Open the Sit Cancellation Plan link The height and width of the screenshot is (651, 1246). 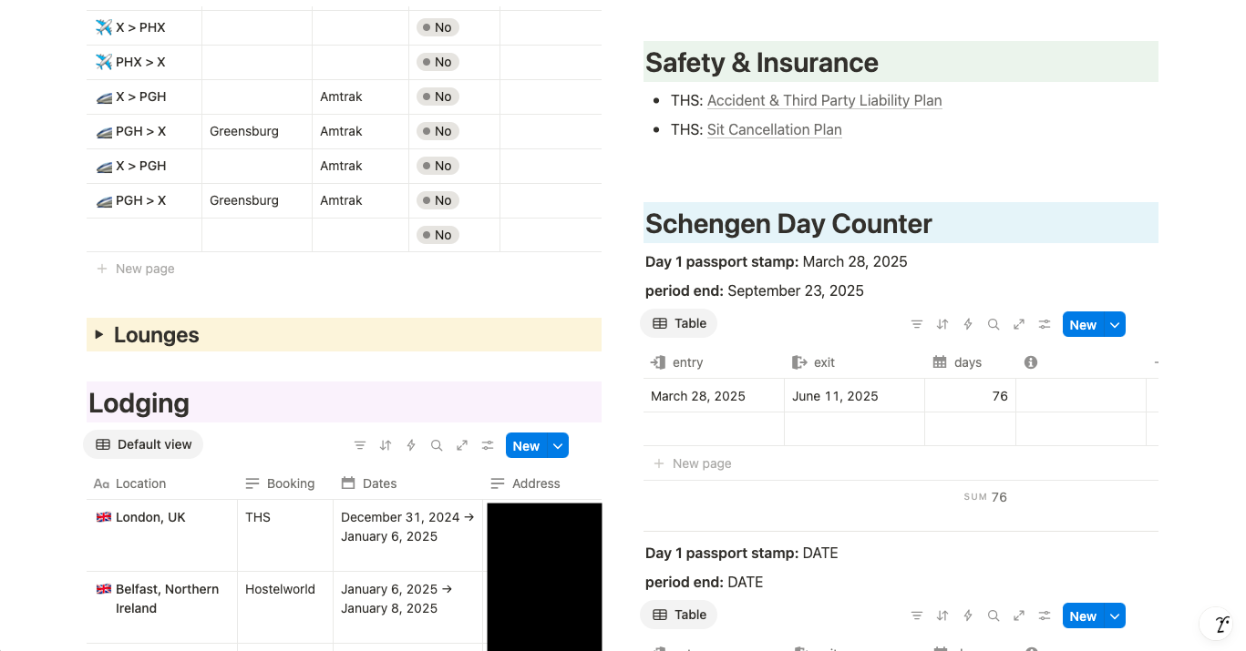tap(774, 129)
